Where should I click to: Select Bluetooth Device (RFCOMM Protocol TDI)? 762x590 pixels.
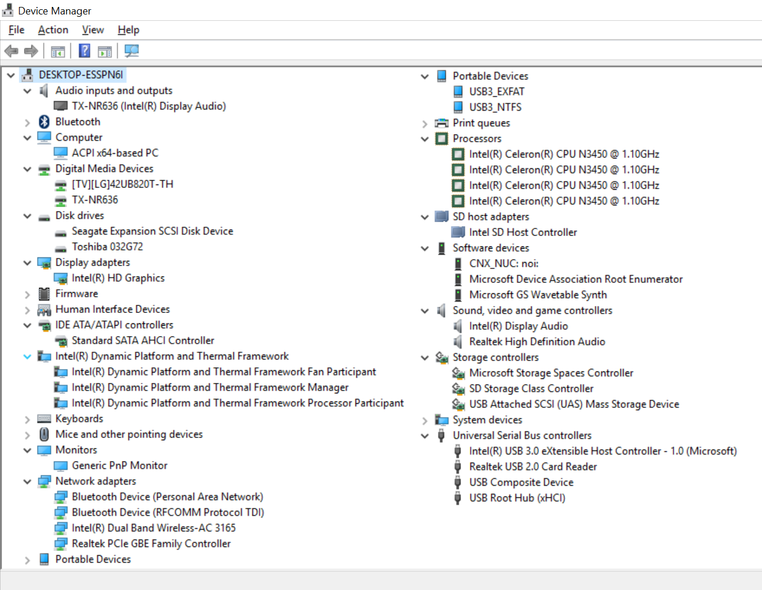(x=168, y=512)
